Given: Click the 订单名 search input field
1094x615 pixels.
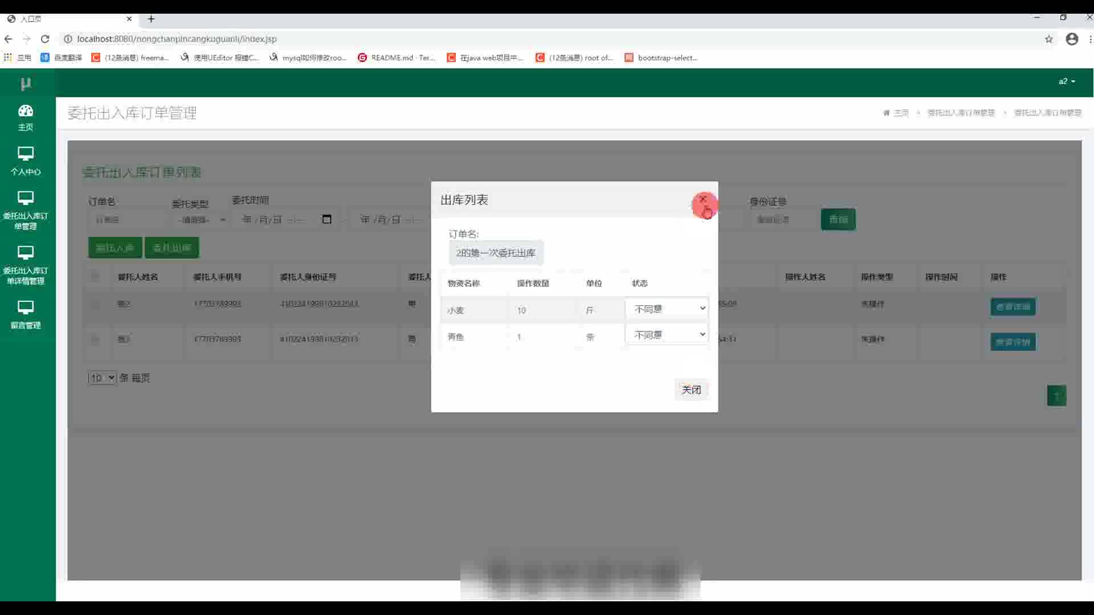Looking at the screenshot, I should pyautogui.click(x=126, y=220).
